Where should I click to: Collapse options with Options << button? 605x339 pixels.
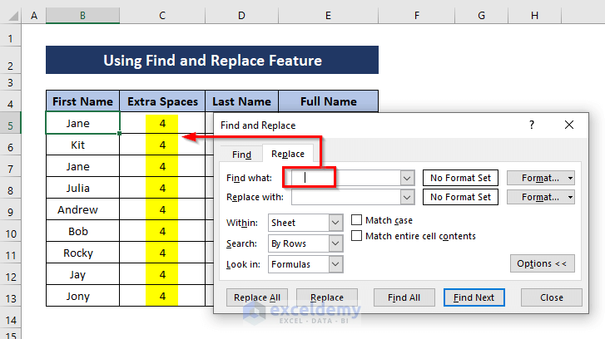(x=541, y=263)
